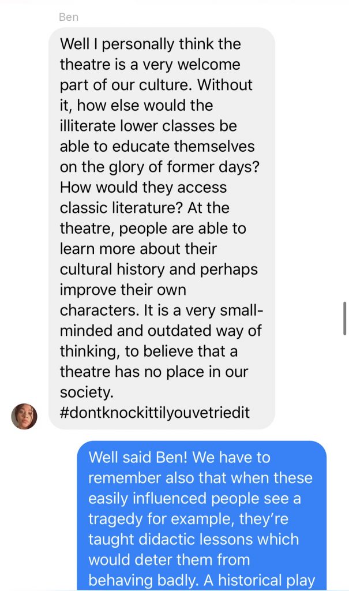349x591 pixels.
Task: Tap the sender name Ben above the message
Action: point(69,17)
